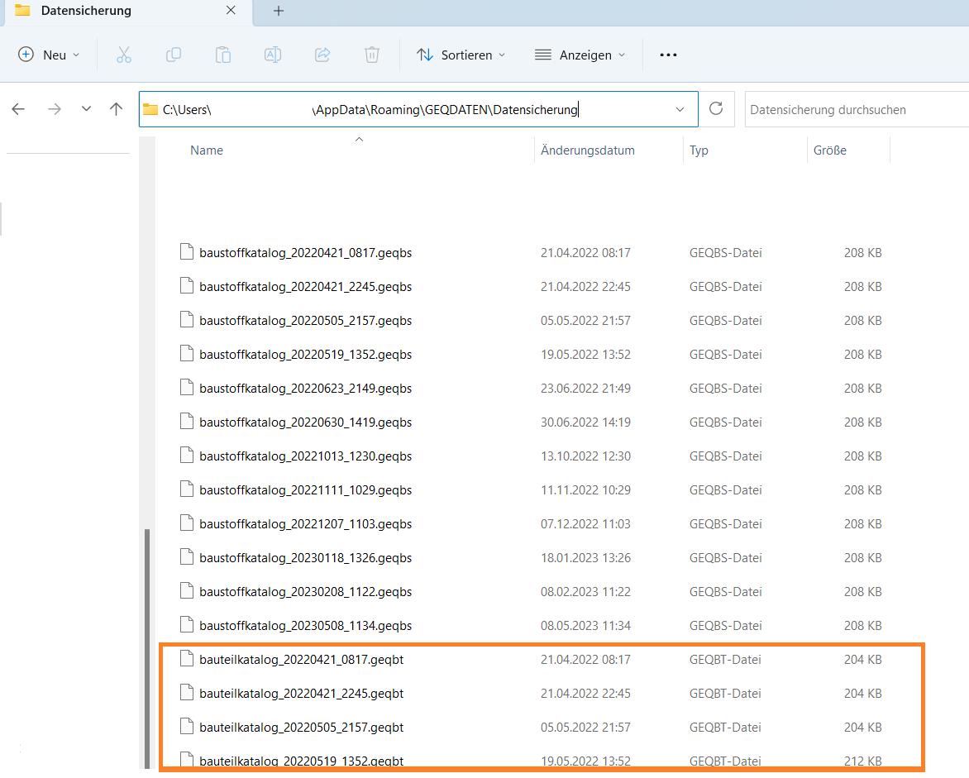Sort by the Größe column header
The width and height of the screenshot is (969, 778).
pos(830,150)
